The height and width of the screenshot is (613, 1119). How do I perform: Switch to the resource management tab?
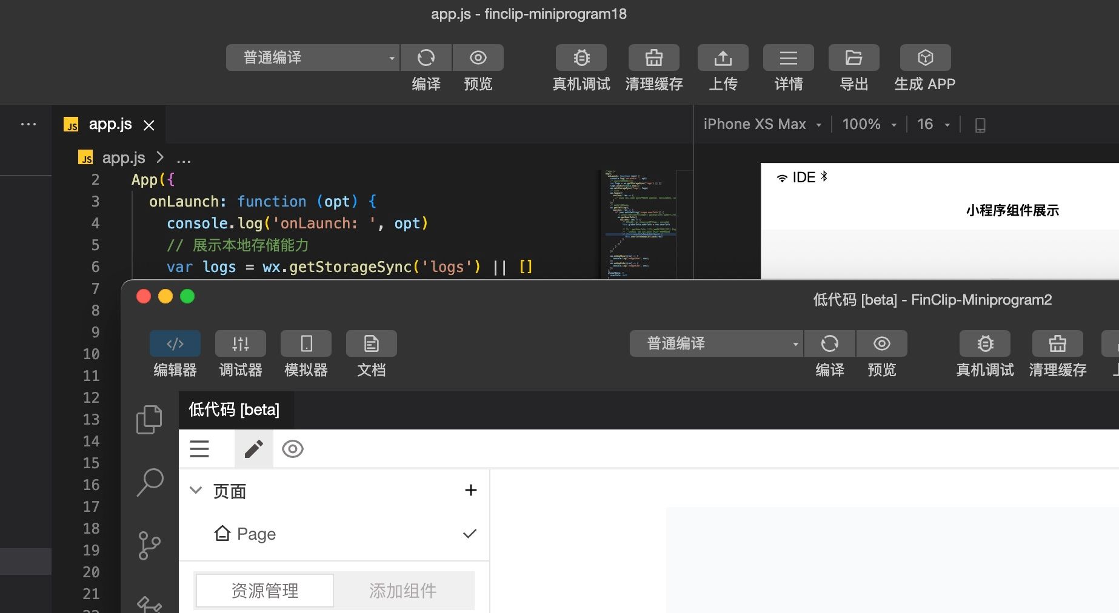coord(265,591)
